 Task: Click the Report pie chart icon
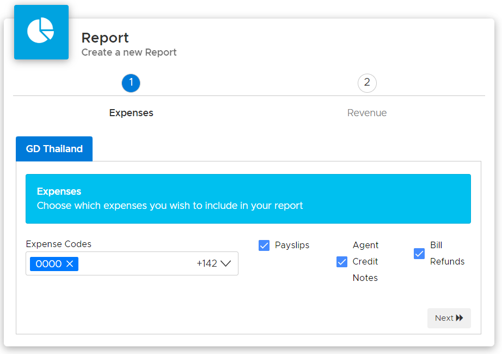pyautogui.click(x=41, y=32)
